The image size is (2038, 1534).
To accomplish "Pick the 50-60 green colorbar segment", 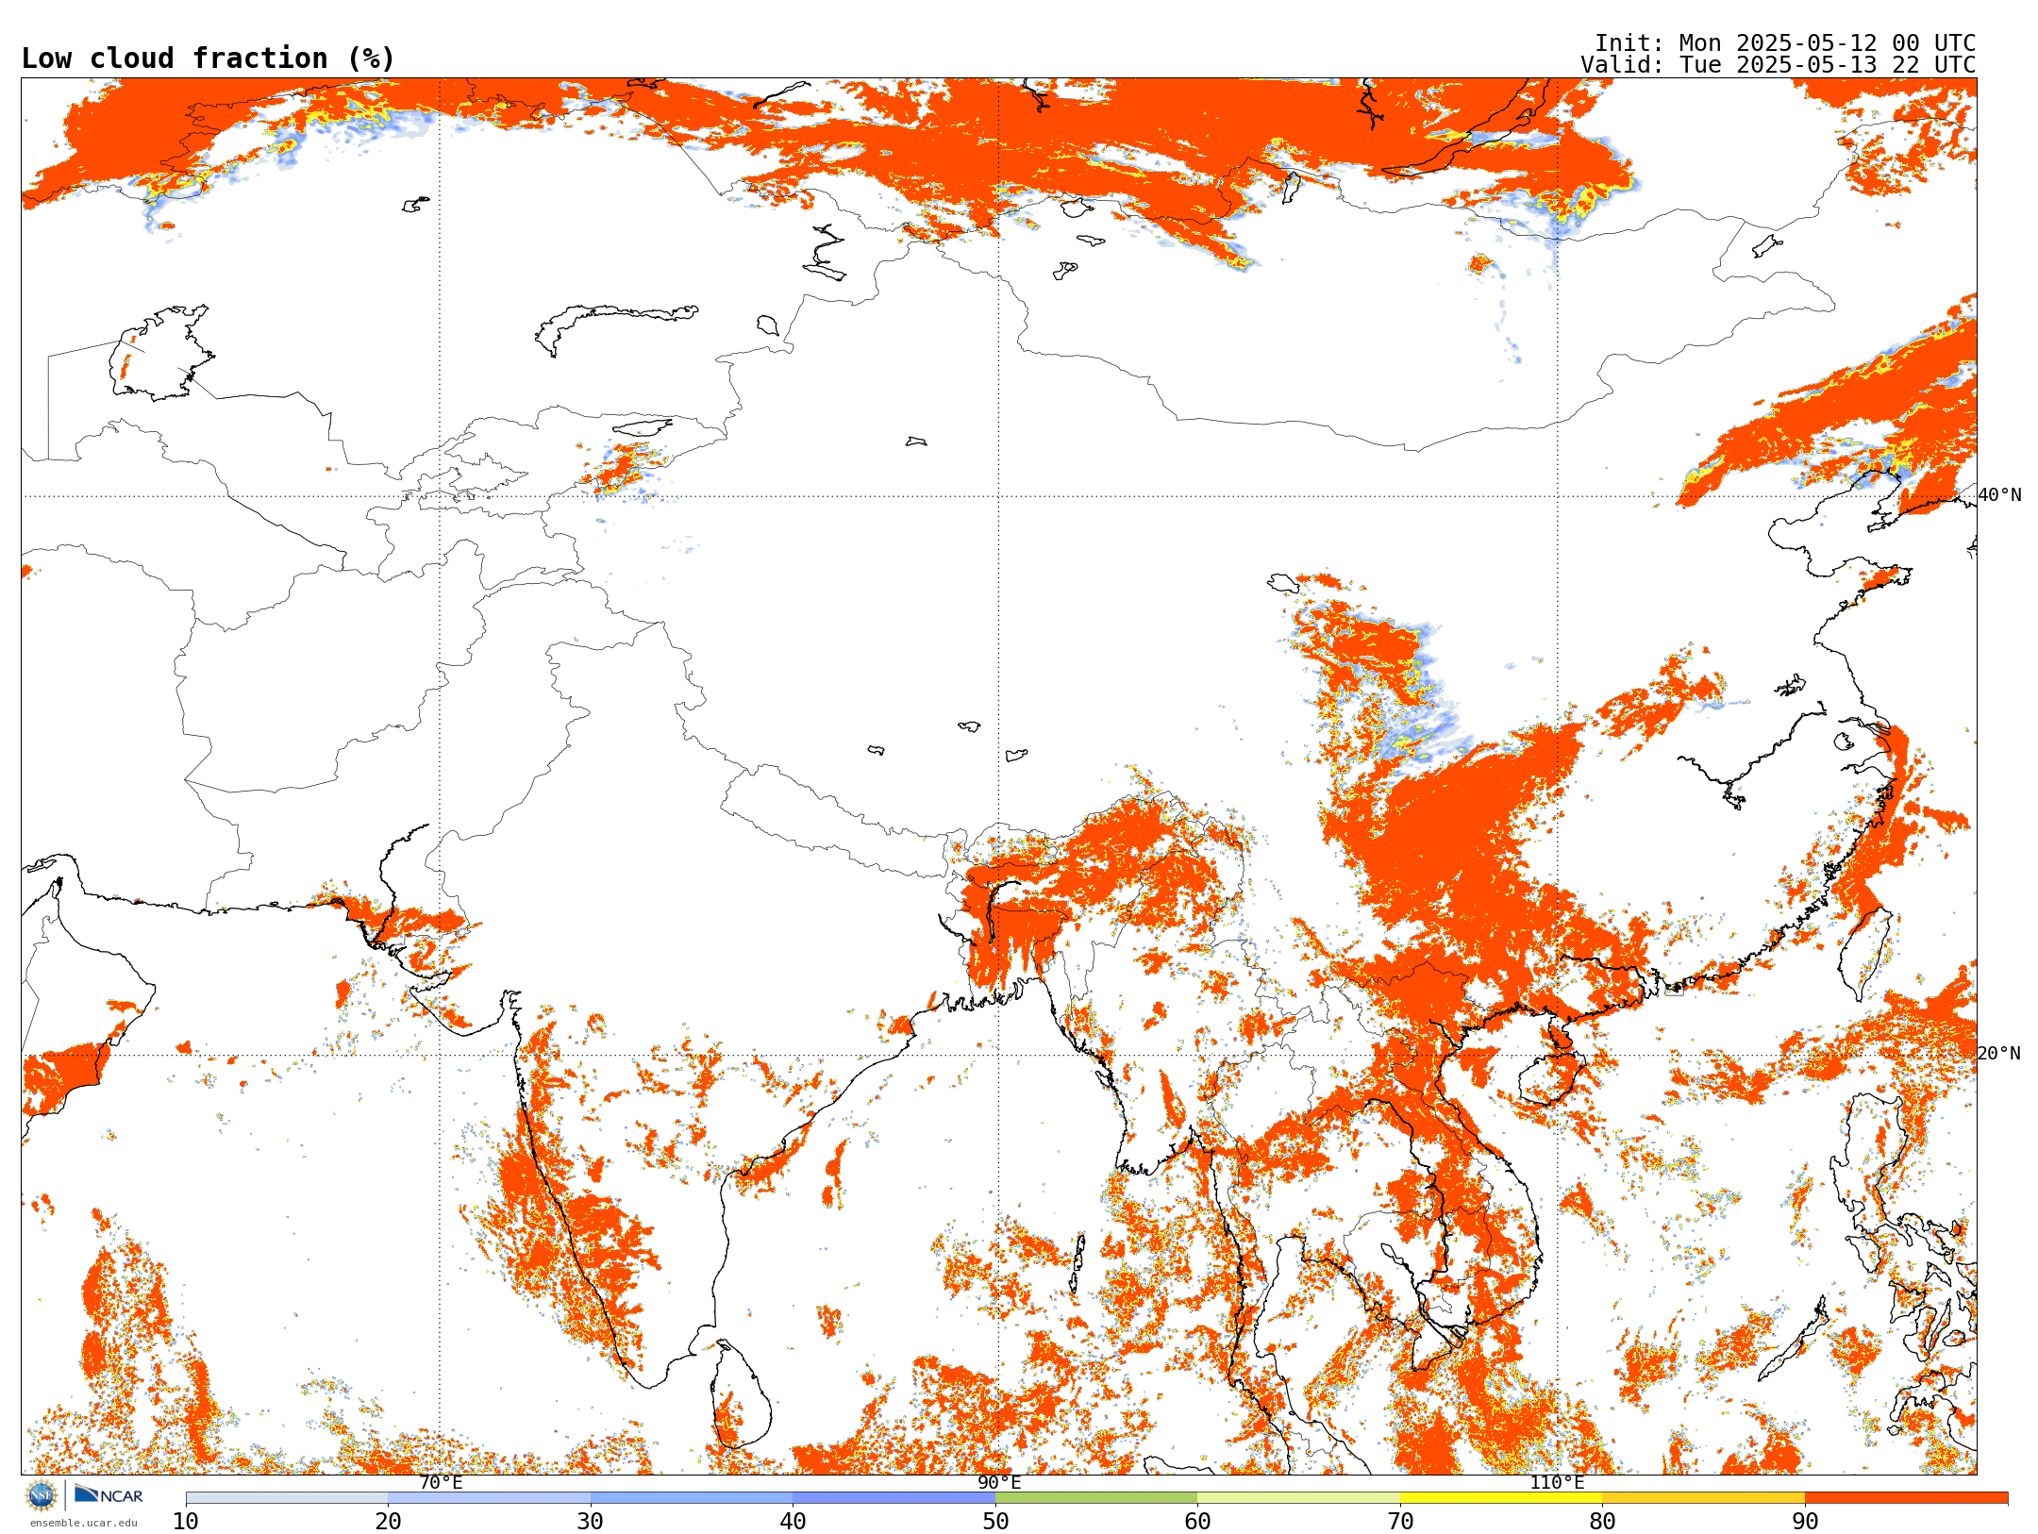I will point(1096,1498).
